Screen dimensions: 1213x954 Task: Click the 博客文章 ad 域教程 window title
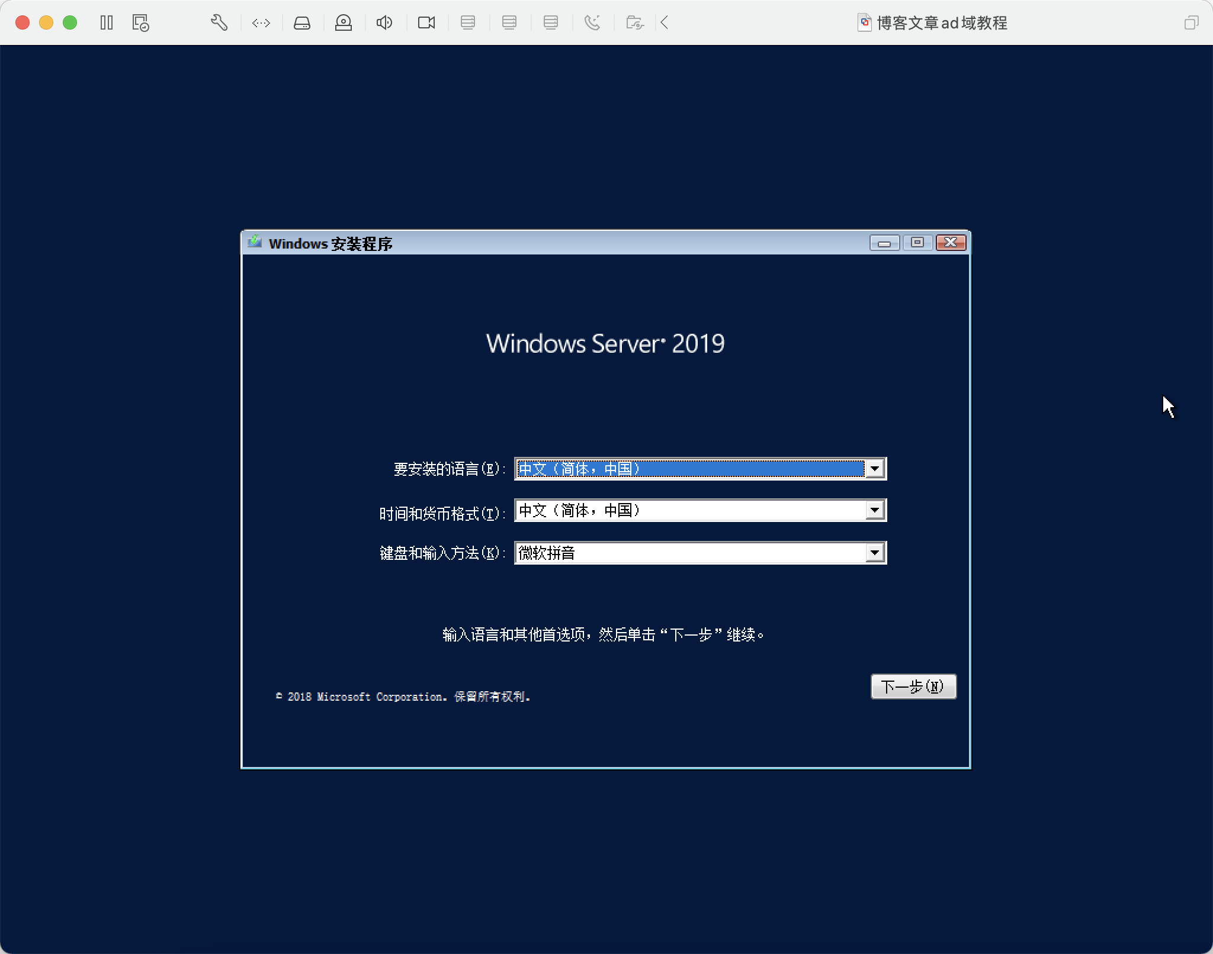point(941,23)
